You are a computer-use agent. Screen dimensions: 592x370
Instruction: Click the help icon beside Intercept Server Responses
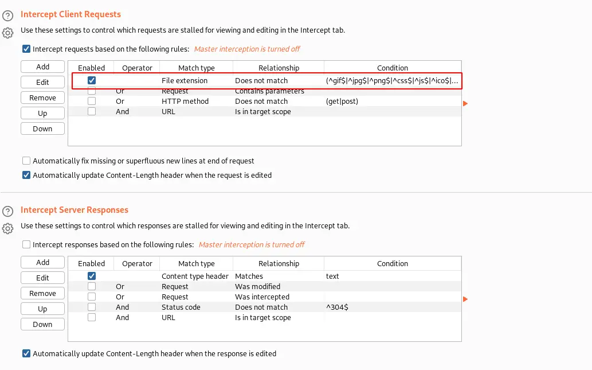(x=8, y=212)
